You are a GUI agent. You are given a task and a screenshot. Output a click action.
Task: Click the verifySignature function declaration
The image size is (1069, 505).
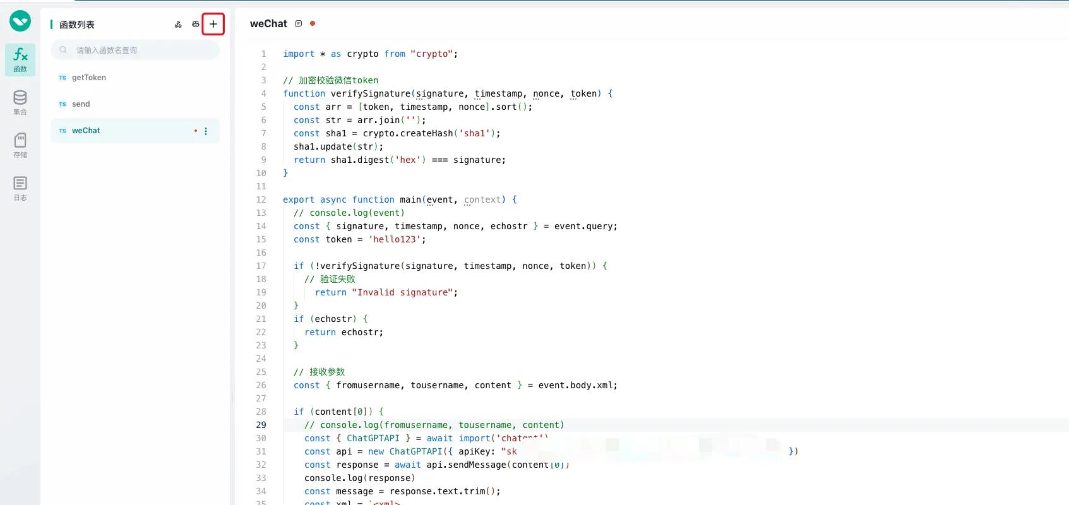448,93
